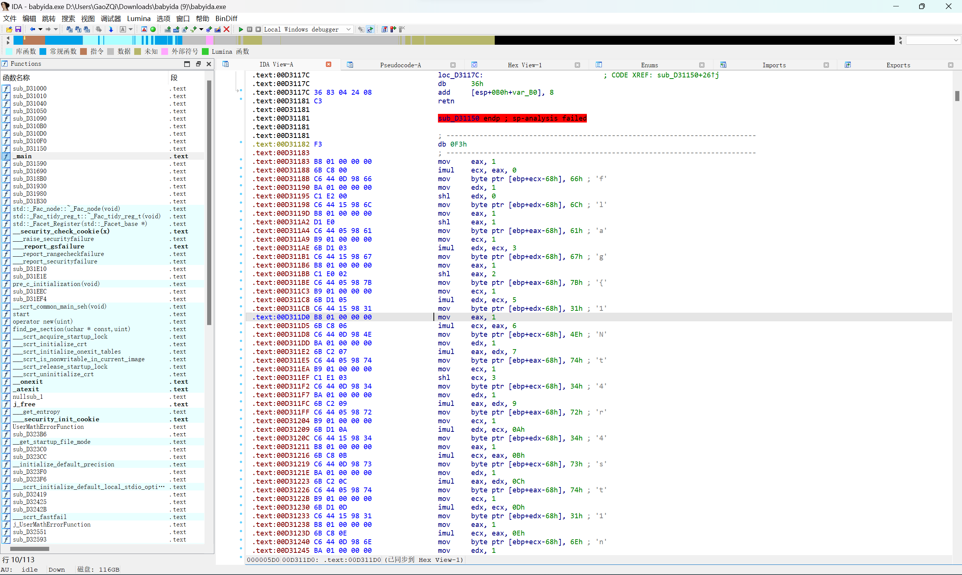Jump forward with the gray right arrow
Image resolution: width=962 pixels, height=575 pixels.
(x=48, y=29)
